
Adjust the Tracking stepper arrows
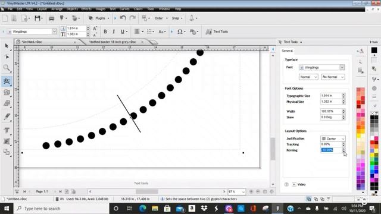pyautogui.click(x=343, y=144)
